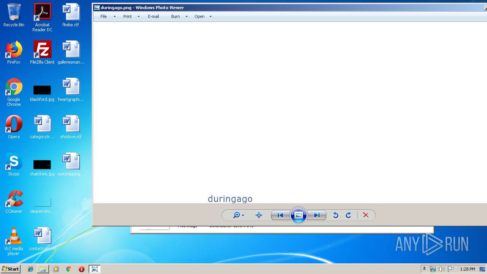Select the categorytr... desktop document
The height and width of the screenshot is (274, 487).
pos(42,127)
